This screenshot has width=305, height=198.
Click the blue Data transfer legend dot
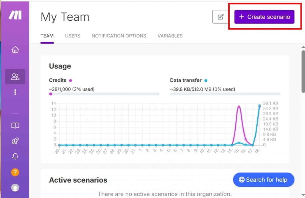click(x=206, y=81)
